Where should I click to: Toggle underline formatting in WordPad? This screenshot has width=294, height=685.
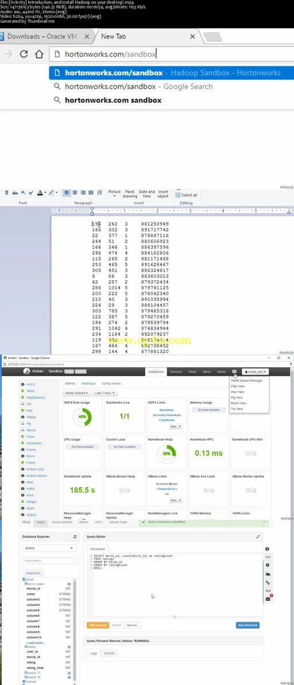point(6,192)
